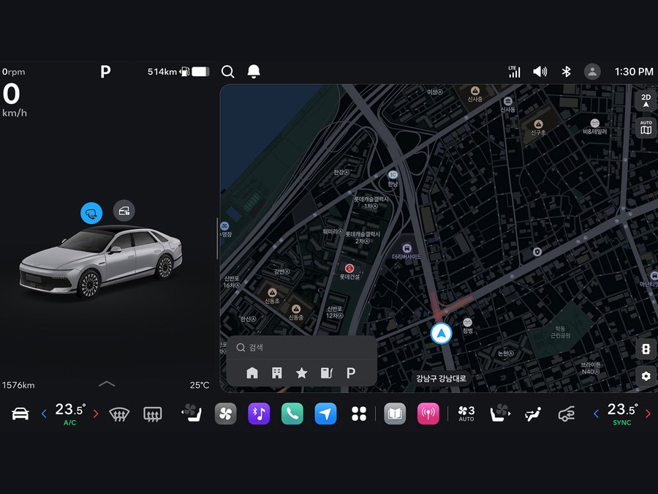This screenshot has width=658, height=494.
Task: Select the 강남구 강남대로 road label
Action: tap(441, 378)
